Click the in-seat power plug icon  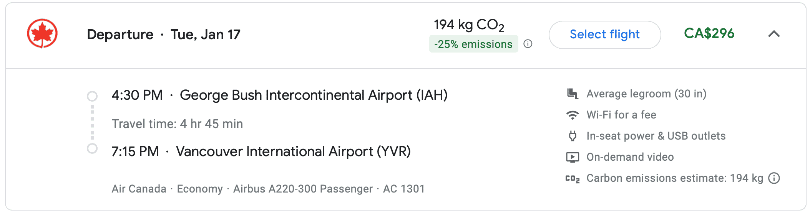573,136
